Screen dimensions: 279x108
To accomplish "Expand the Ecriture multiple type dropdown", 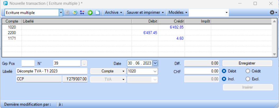I will pyautogui.click(x=61, y=13).
